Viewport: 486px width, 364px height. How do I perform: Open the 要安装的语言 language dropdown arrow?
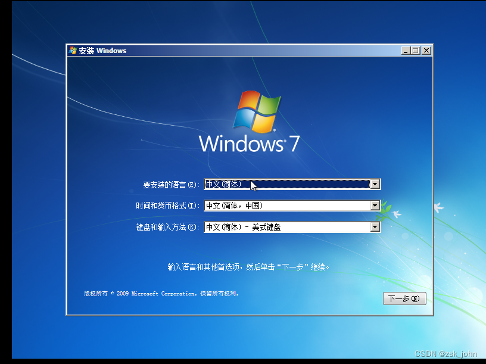point(375,184)
